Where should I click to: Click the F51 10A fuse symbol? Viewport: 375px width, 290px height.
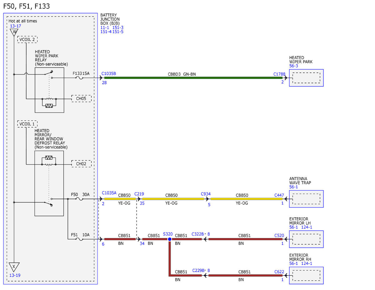[x=79, y=239]
